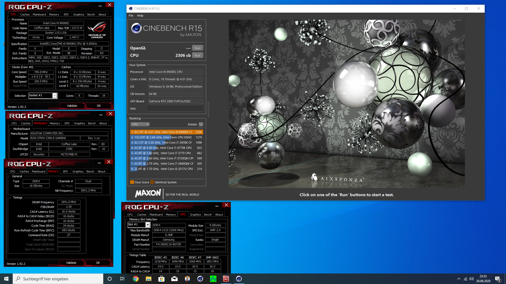Open Microsoft Store taskbar icon

(161, 279)
